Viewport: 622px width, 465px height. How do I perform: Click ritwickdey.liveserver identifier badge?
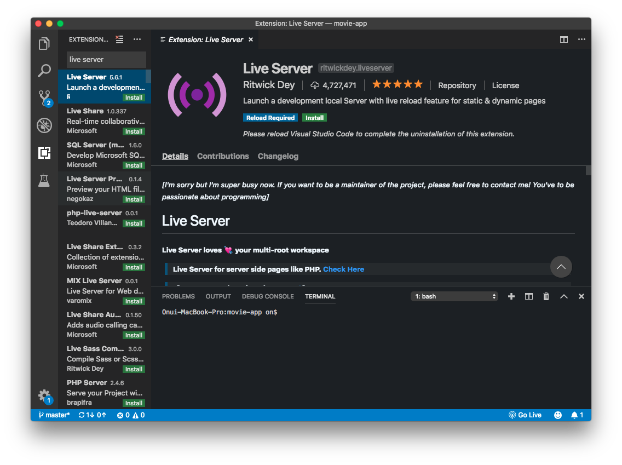(x=356, y=68)
